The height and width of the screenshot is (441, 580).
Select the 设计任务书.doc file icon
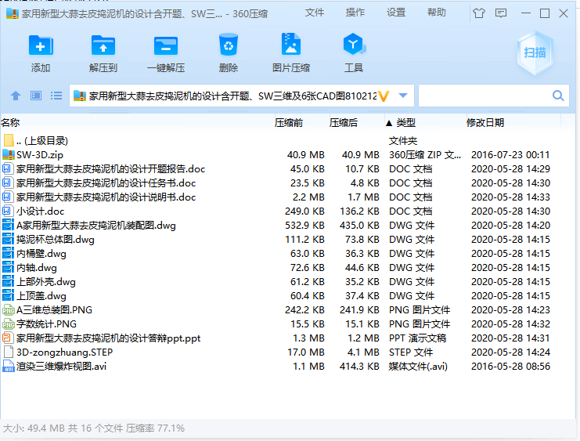7,183
